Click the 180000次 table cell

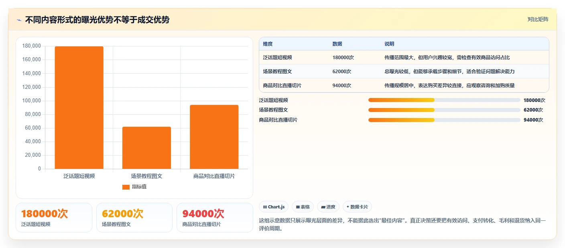point(343,58)
